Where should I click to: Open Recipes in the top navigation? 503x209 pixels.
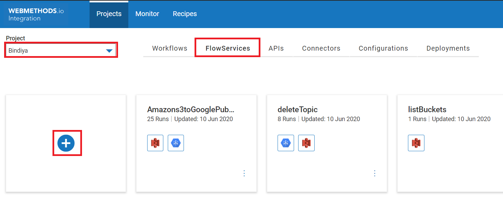point(185,14)
